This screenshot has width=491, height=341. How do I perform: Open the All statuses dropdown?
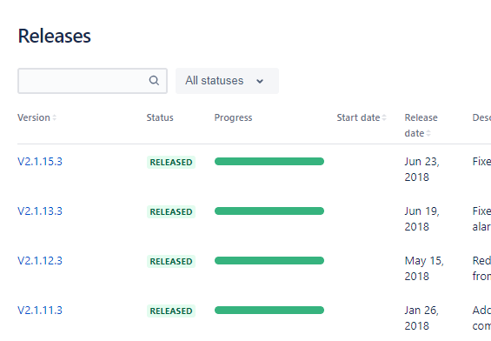click(x=227, y=81)
